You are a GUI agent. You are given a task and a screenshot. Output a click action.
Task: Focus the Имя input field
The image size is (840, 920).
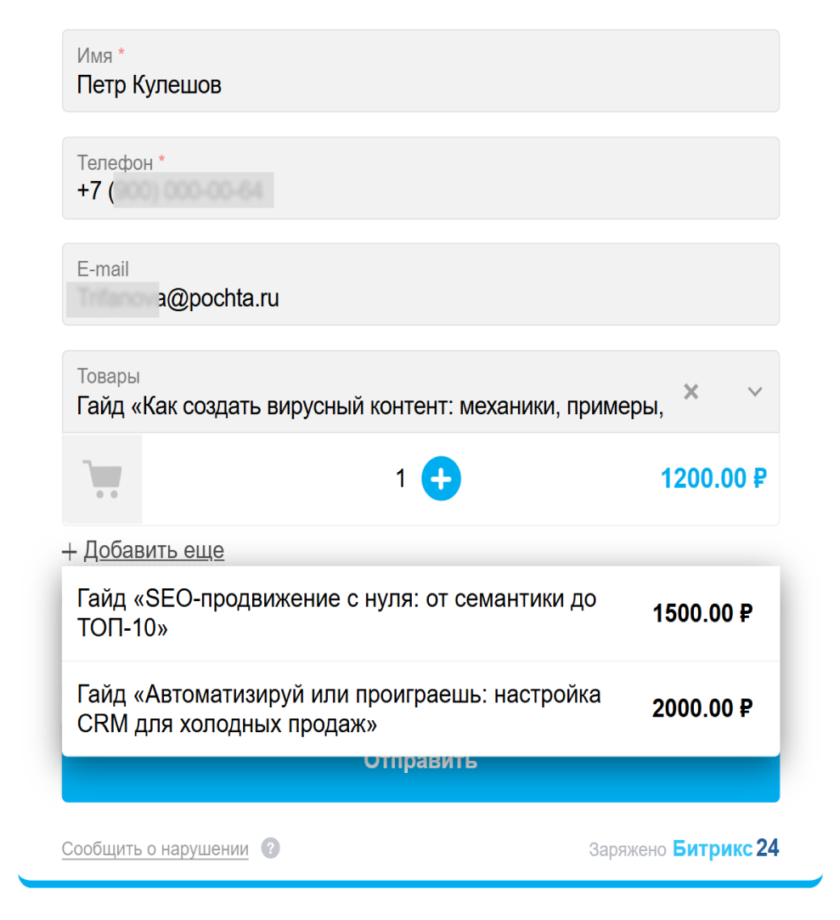pos(421,71)
